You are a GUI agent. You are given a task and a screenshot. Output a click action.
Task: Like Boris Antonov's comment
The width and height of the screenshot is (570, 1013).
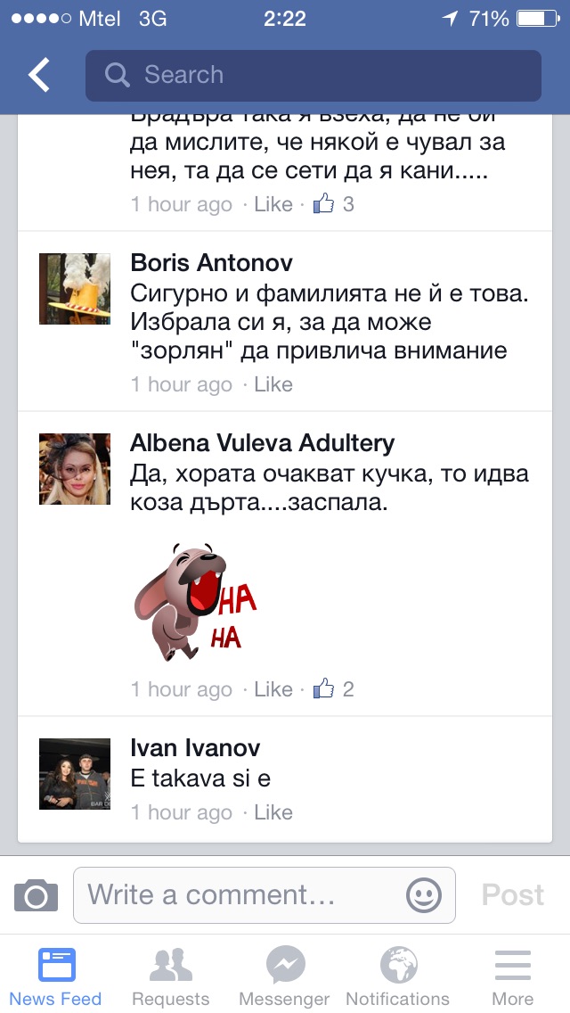coord(273,384)
